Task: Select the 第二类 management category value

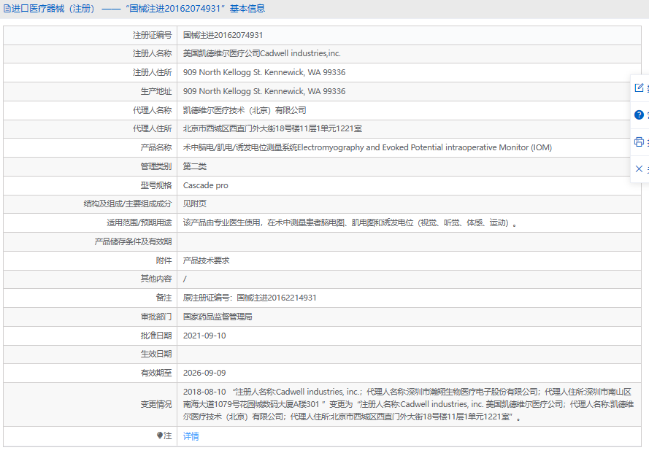Action: click(x=194, y=166)
